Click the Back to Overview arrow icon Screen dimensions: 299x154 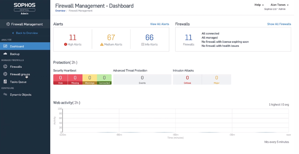pyautogui.click(x=13, y=33)
